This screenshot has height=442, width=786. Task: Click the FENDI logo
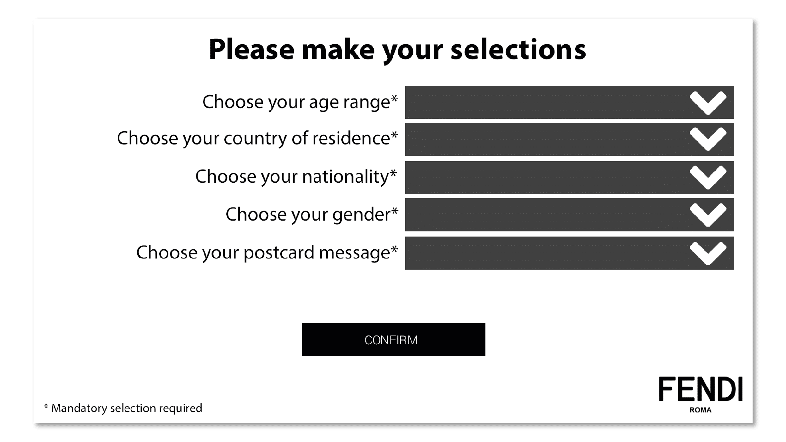701,389
